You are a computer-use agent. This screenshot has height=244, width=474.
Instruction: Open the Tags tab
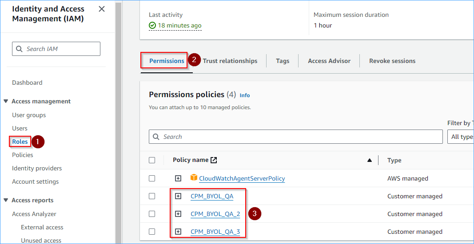(283, 61)
